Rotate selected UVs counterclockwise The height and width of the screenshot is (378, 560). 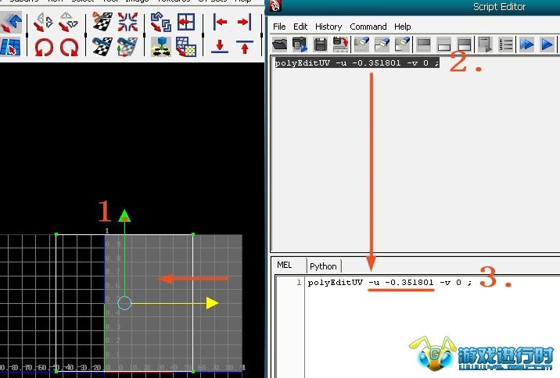44,47
